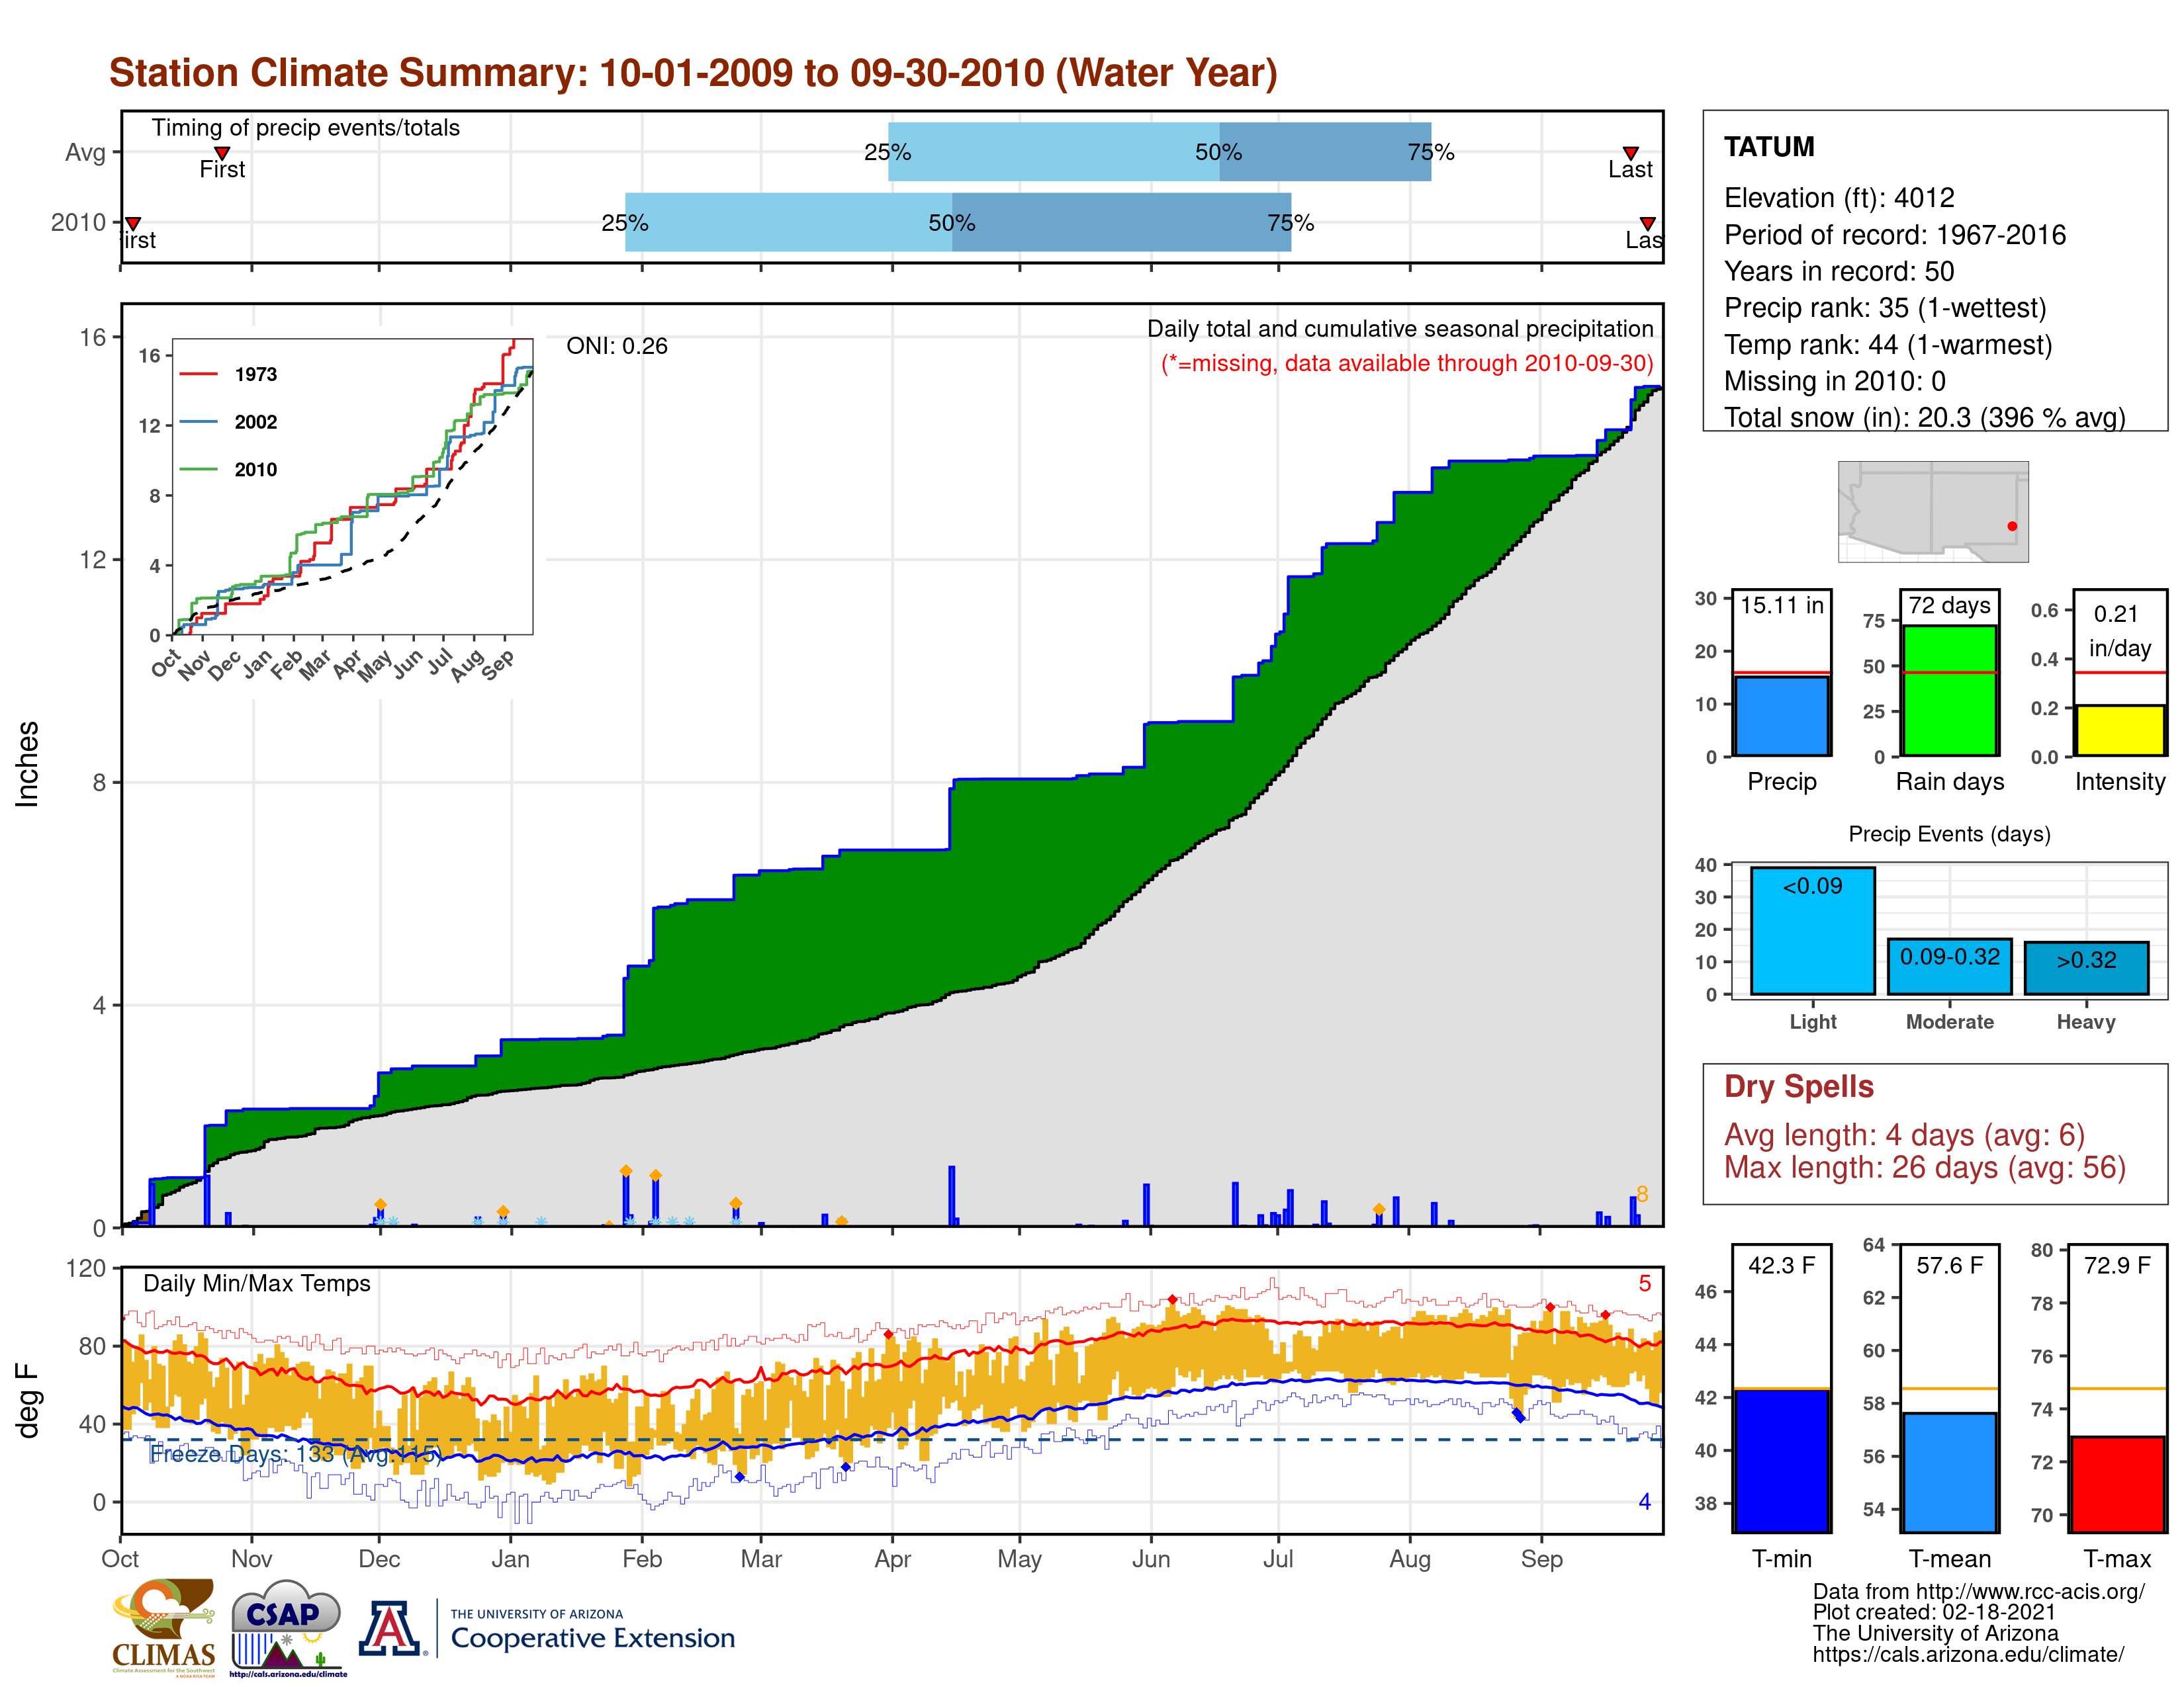Click the large mid-April daily precip bar
This screenshot has height=1687, width=2184.
pos(951,1196)
